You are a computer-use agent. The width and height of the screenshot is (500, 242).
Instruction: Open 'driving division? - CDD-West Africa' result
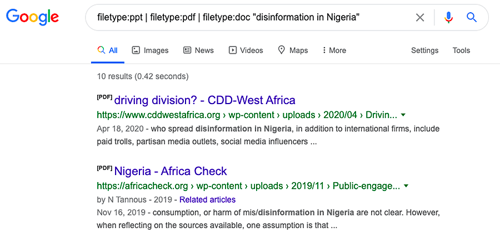(x=204, y=100)
